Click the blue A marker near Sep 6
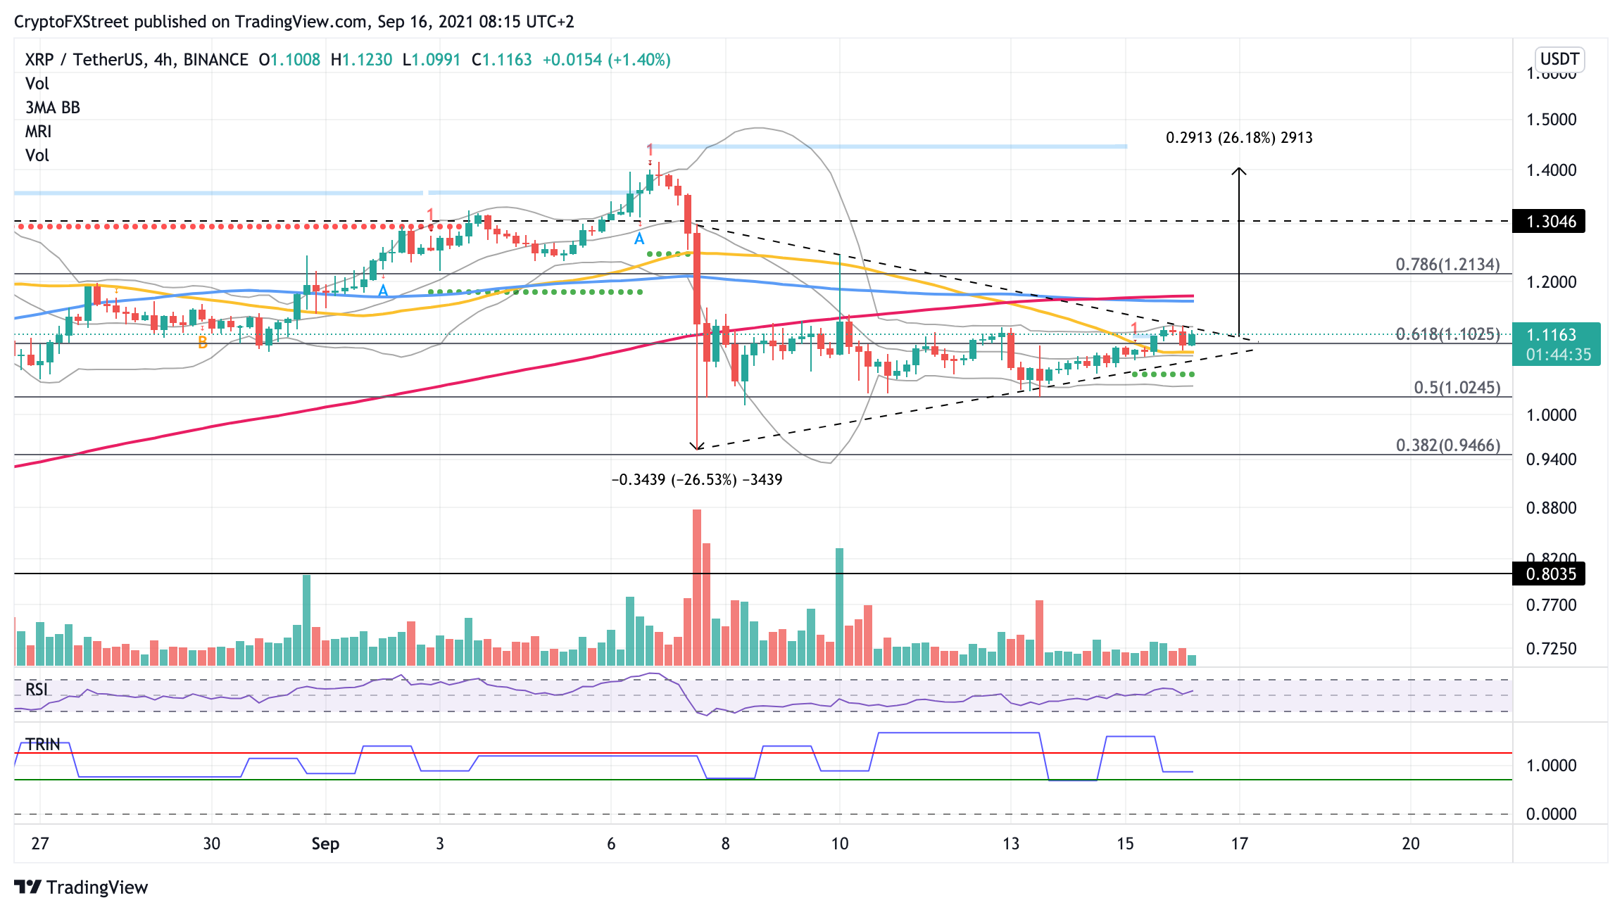Viewport: 1622px width, 912px height. click(x=639, y=239)
